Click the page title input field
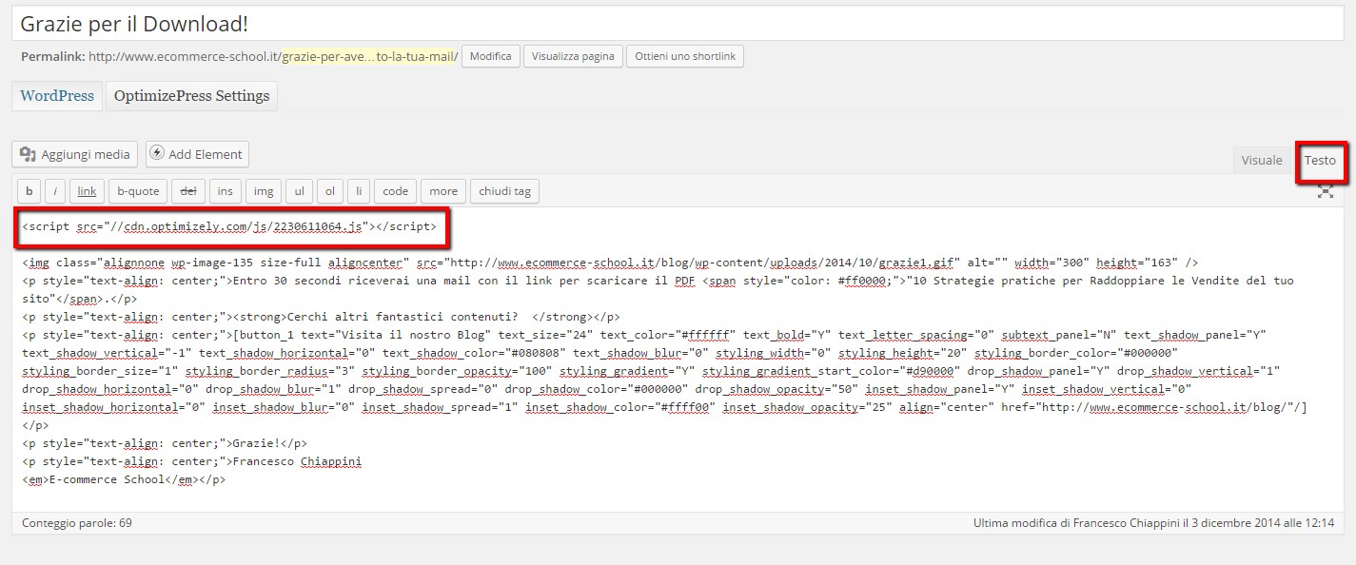1356x565 pixels. (x=678, y=24)
